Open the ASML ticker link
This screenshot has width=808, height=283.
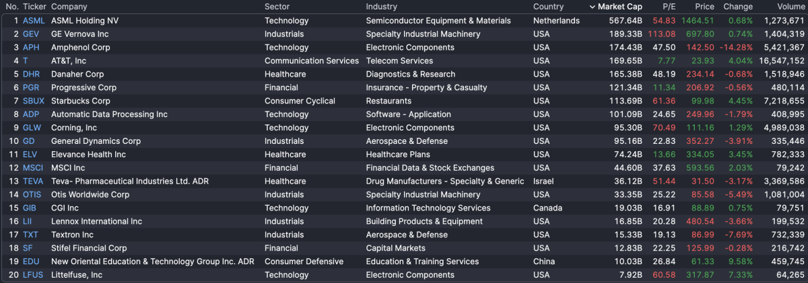click(x=34, y=21)
